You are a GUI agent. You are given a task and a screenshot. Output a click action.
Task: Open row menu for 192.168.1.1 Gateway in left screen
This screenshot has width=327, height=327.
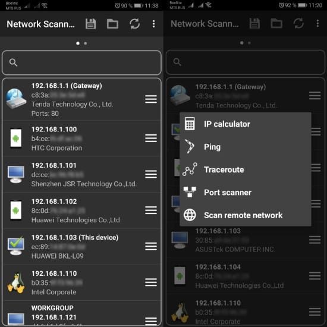pos(151,99)
